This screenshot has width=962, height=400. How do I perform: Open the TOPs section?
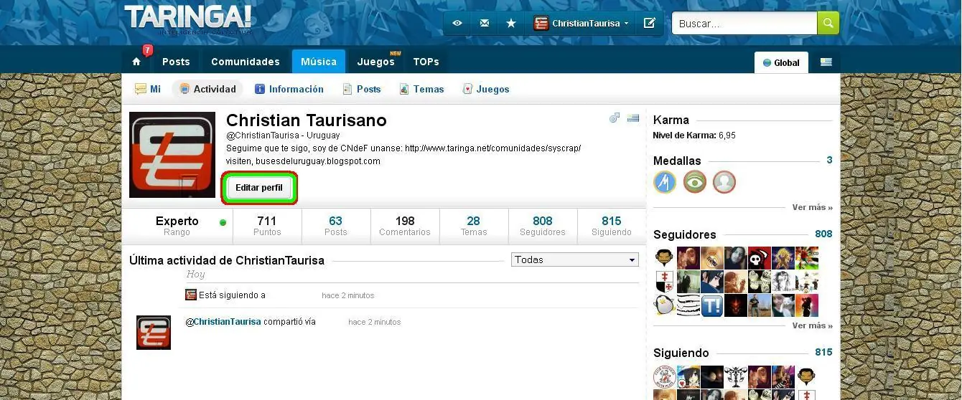tap(426, 62)
